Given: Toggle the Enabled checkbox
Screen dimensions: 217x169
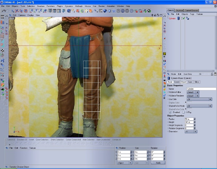Looking at the screenshot, I should pos(170,112).
